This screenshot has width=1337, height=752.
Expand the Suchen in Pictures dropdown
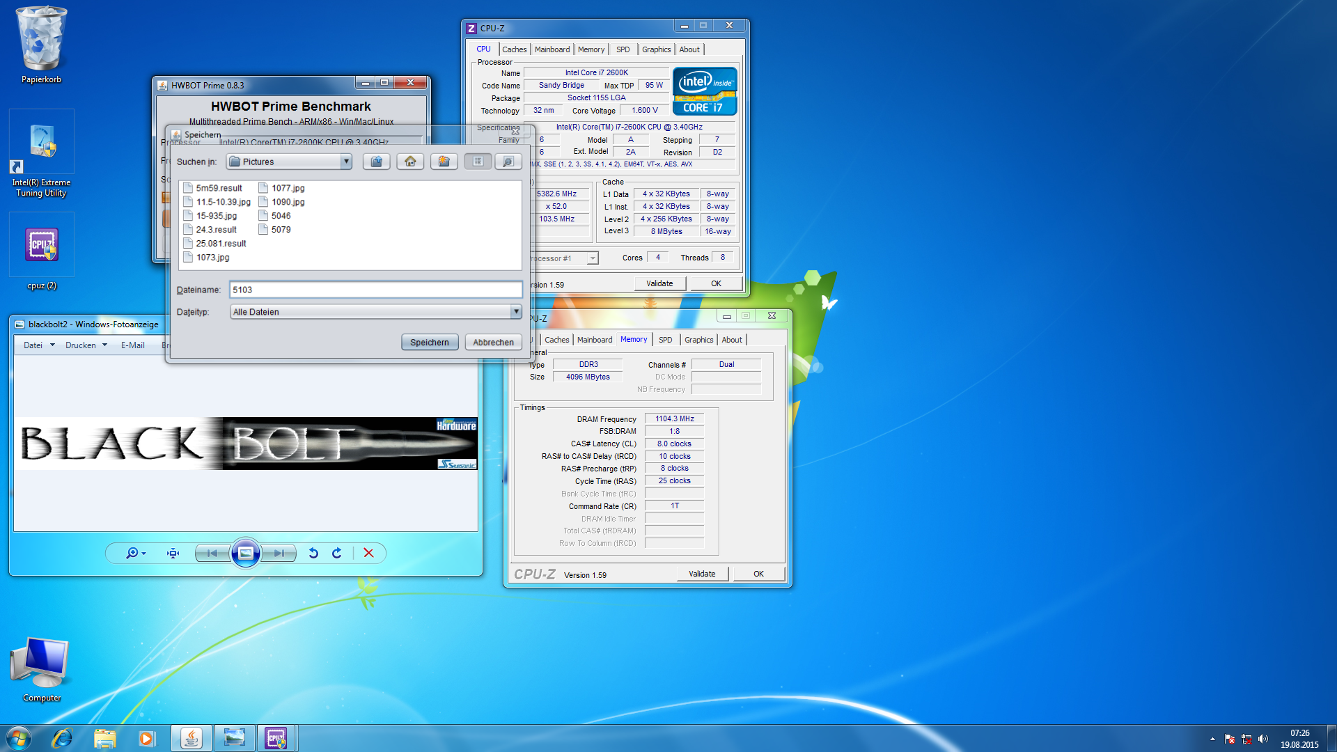coord(345,162)
